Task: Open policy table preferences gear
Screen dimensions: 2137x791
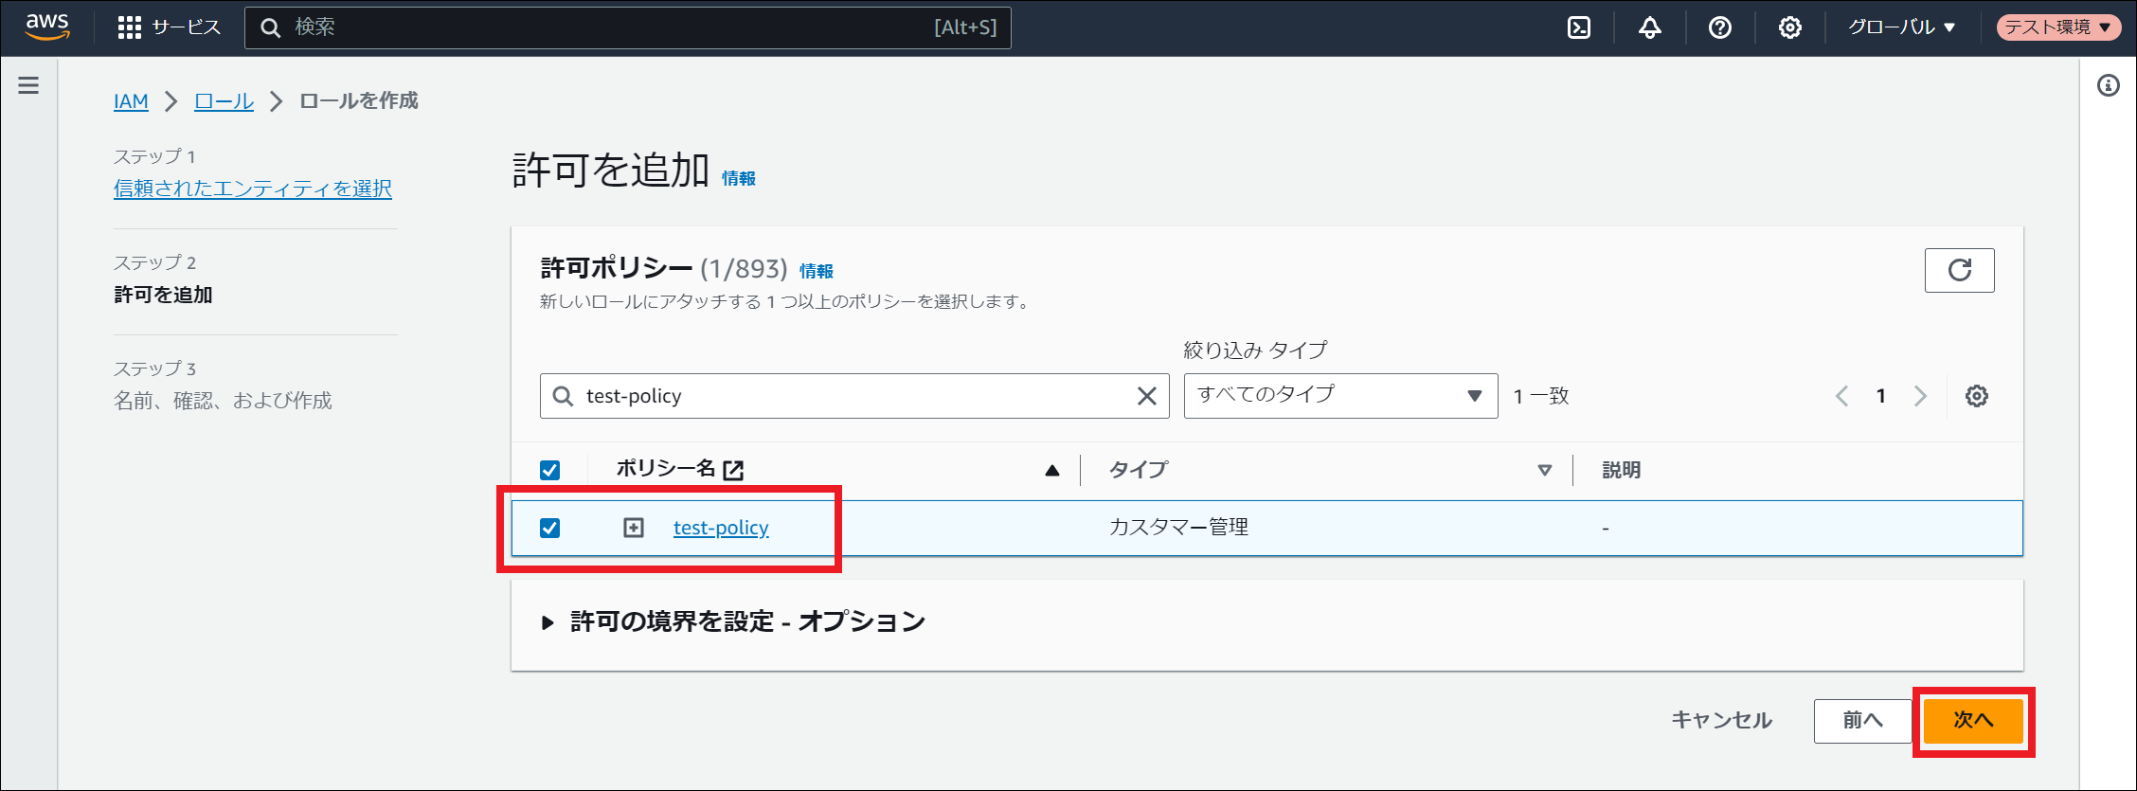Action: (x=1977, y=396)
